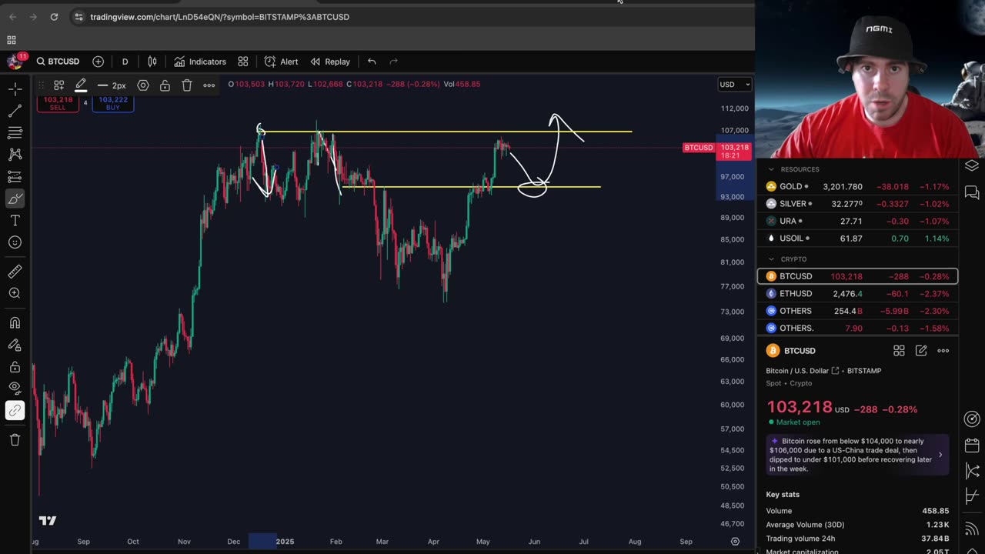This screenshot has width=985, height=554.
Task: Click the blue BUY 103,222 button
Action: [x=113, y=103]
